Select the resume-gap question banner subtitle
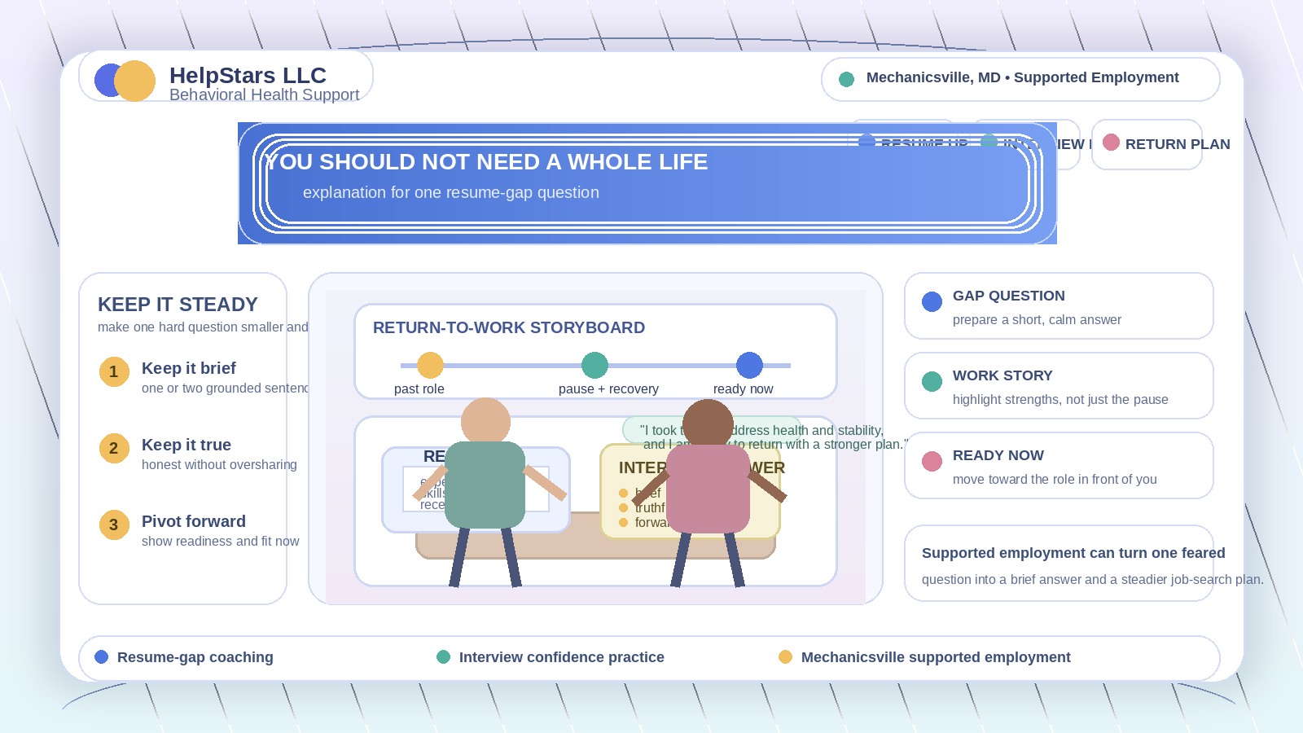The height and width of the screenshot is (733, 1303). (451, 192)
